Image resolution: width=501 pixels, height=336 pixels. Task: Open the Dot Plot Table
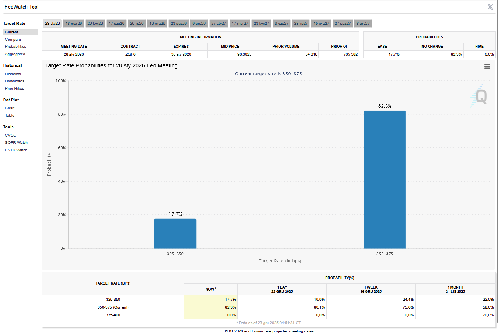tap(10, 116)
